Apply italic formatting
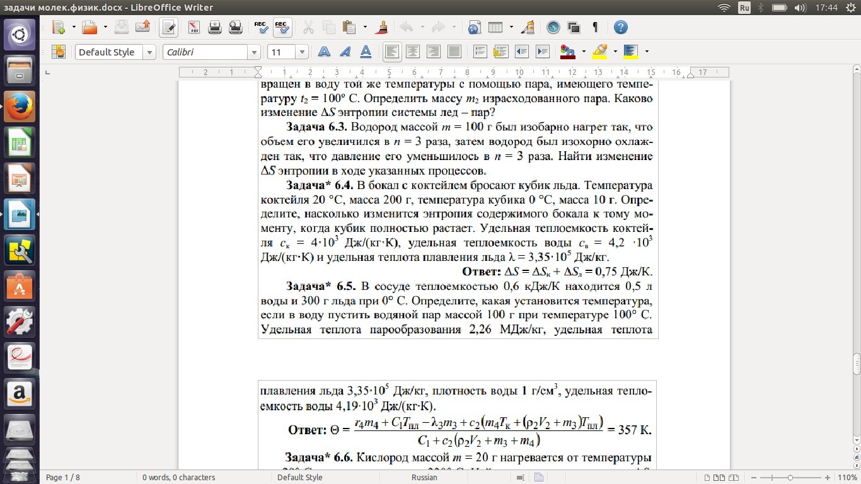 click(345, 52)
